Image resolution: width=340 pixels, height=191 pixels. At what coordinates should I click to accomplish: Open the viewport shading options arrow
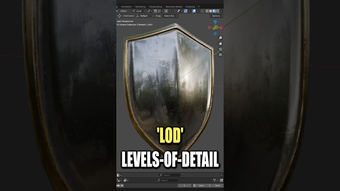tap(221, 11)
